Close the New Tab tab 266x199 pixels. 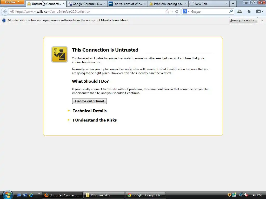(226, 4)
